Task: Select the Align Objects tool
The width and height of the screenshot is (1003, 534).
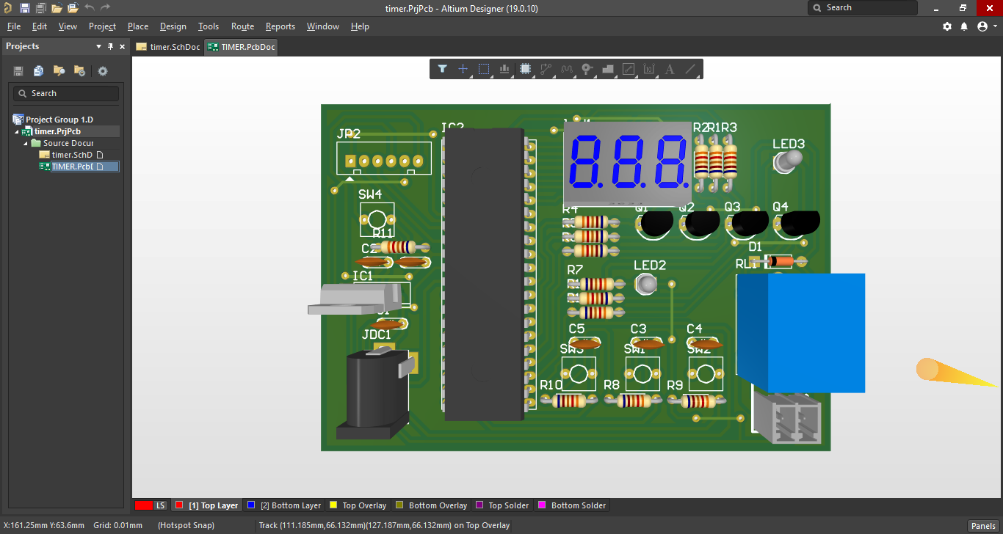Action: coord(504,69)
